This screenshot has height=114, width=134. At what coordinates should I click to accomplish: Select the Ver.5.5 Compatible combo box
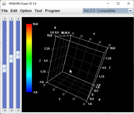click(x=108, y=11)
